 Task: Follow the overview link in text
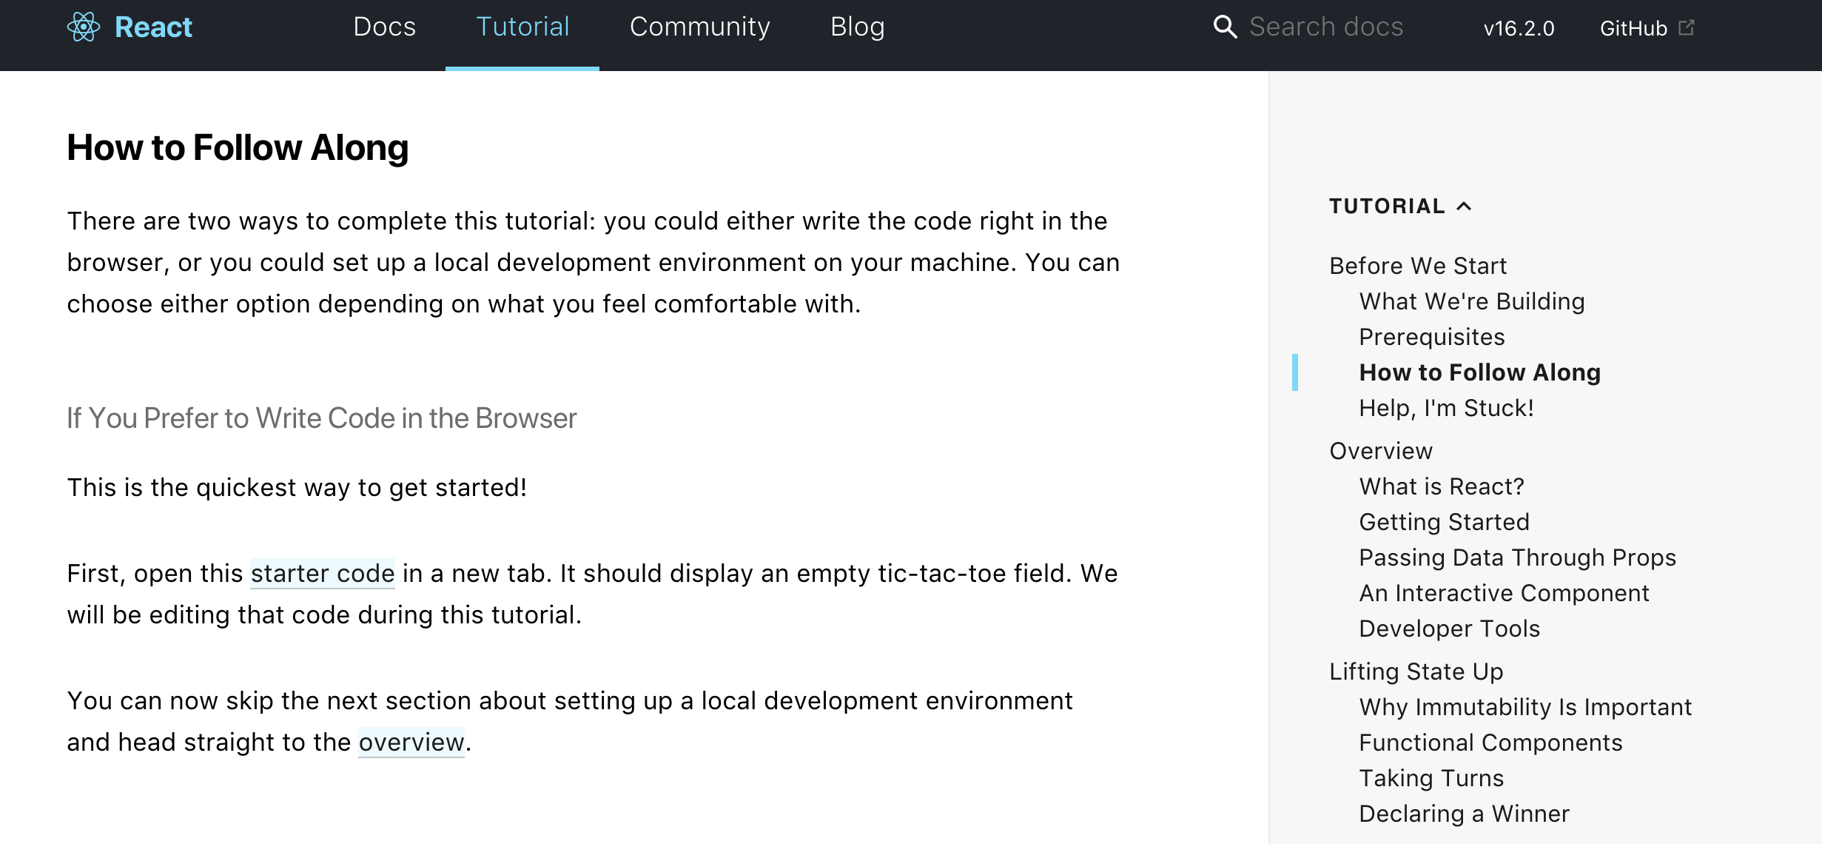coord(411,743)
